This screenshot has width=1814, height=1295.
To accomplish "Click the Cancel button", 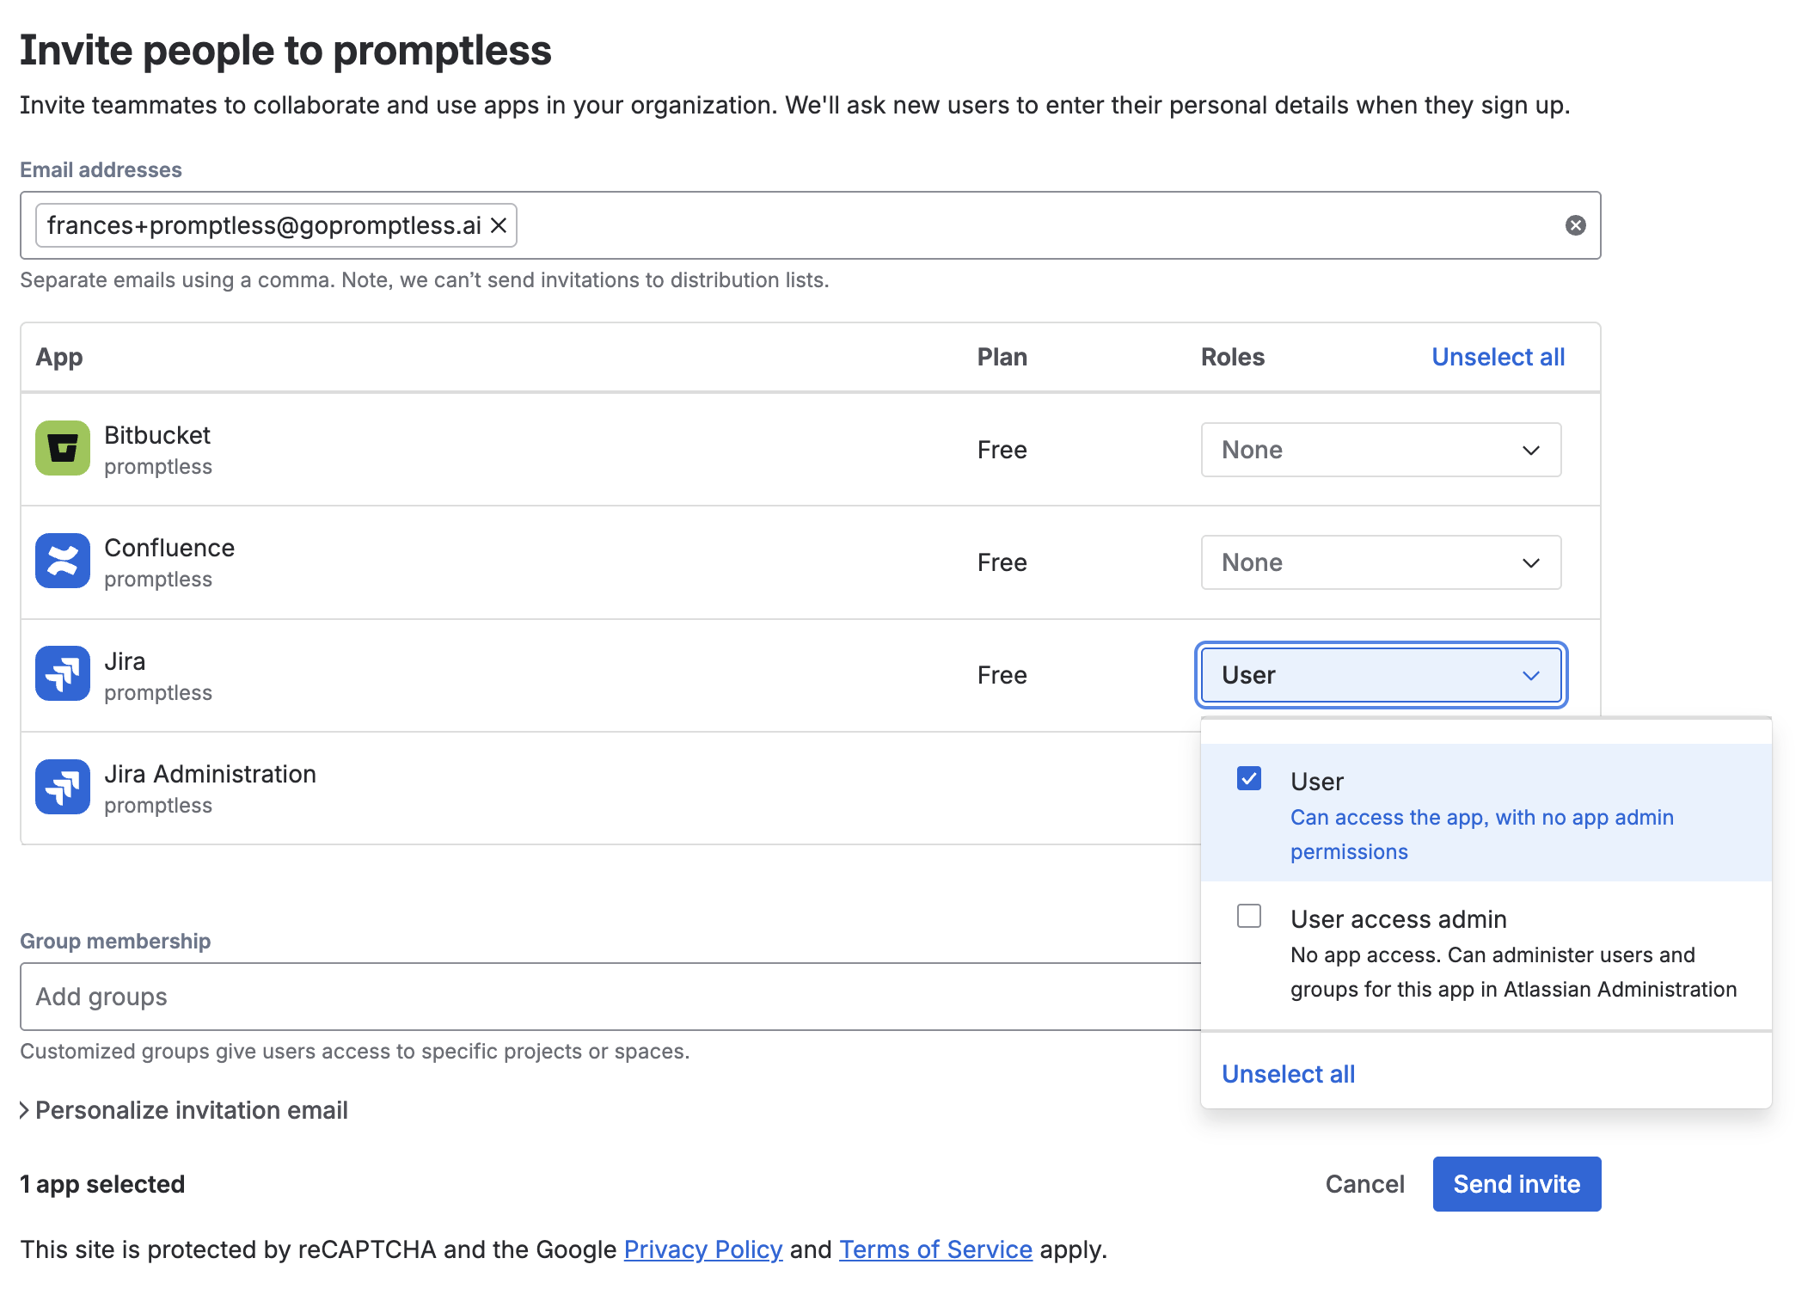I will (x=1364, y=1183).
